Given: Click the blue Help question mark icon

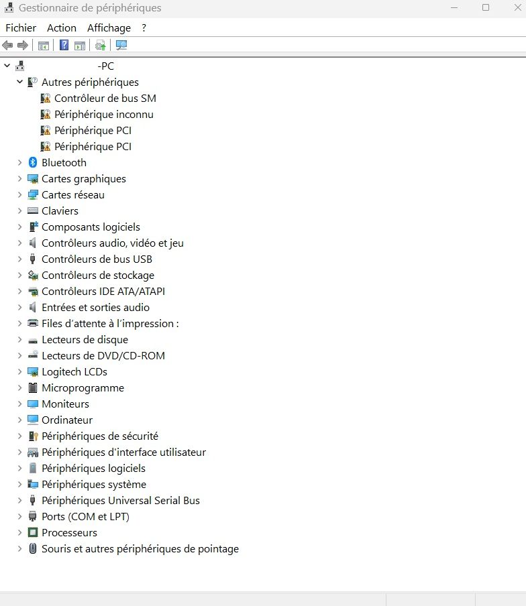Looking at the screenshot, I should click(64, 45).
